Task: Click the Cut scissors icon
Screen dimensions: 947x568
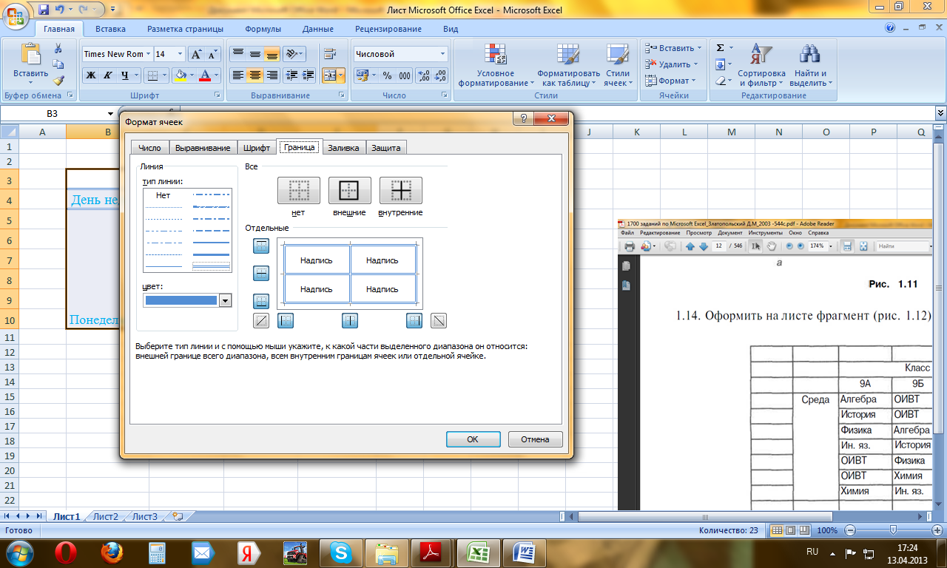Action: pyautogui.click(x=58, y=49)
